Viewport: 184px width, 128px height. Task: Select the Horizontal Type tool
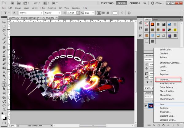point(4,85)
